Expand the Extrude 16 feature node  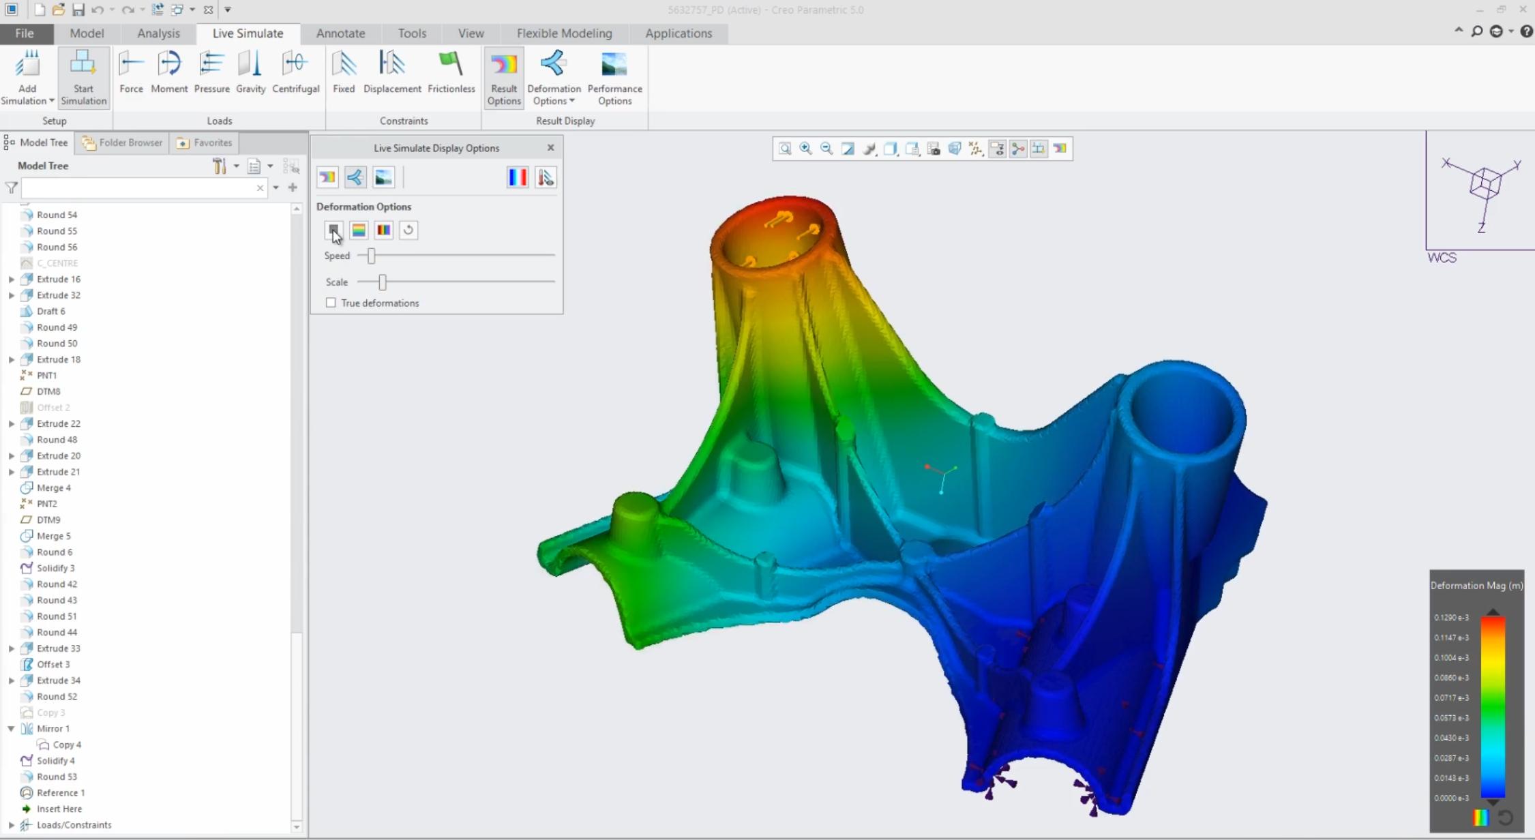click(x=10, y=278)
